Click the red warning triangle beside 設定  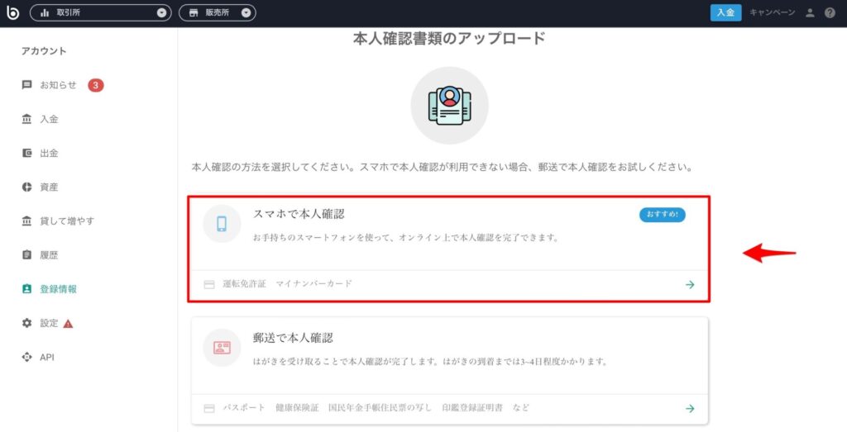pos(68,324)
